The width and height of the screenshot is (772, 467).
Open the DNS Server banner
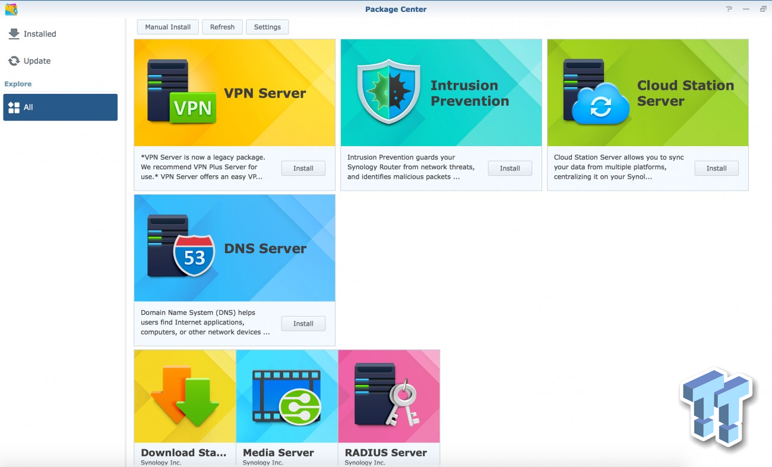pyautogui.click(x=235, y=248)
